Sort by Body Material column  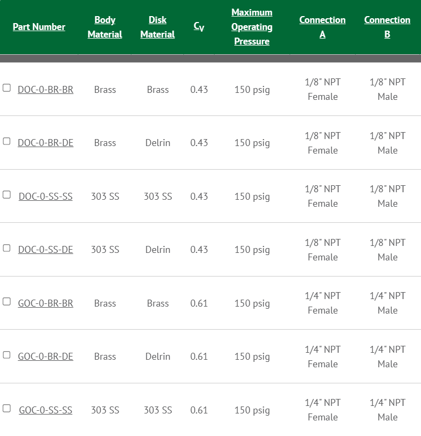pyautogui.click(x=105, y=27)
